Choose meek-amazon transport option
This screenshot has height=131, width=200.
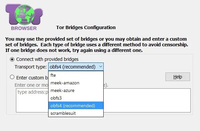(x=76, y=83)
